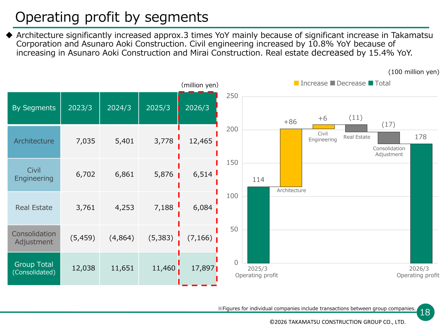Select the table cell showing 7,035

(80, 142)
